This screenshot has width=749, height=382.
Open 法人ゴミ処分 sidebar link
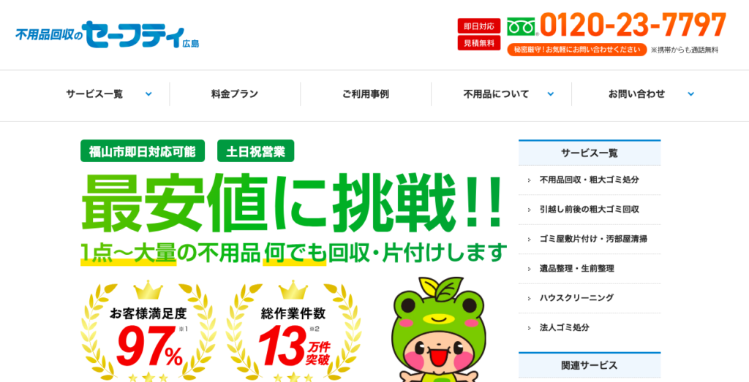tap(590, 328)
